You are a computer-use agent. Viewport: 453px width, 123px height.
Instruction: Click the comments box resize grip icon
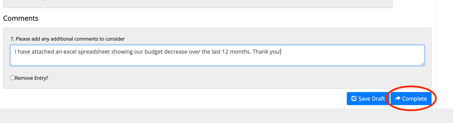[x=422, y=64]
